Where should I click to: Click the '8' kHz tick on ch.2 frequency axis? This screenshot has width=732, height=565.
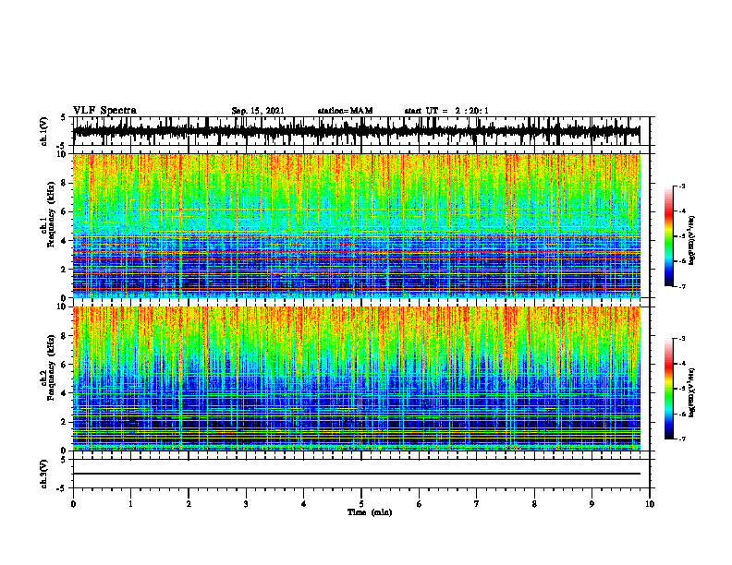tap(65, 336)
